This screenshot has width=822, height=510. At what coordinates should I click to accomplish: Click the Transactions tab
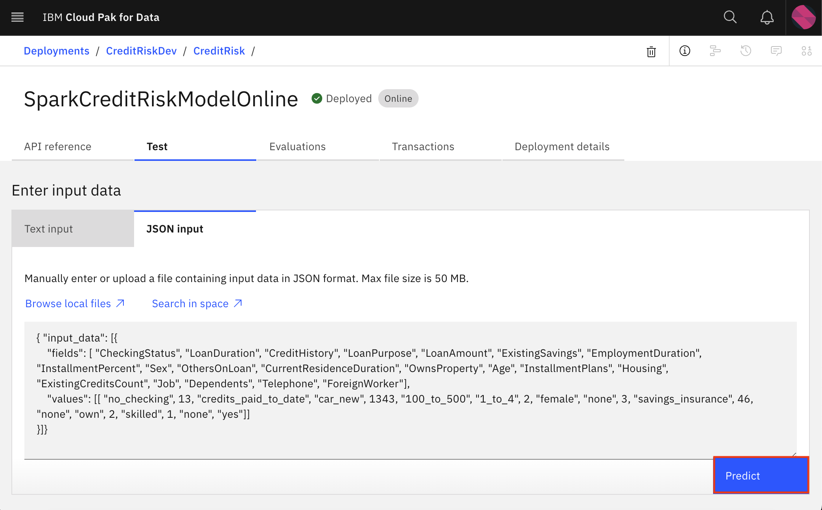coord(423,146)
